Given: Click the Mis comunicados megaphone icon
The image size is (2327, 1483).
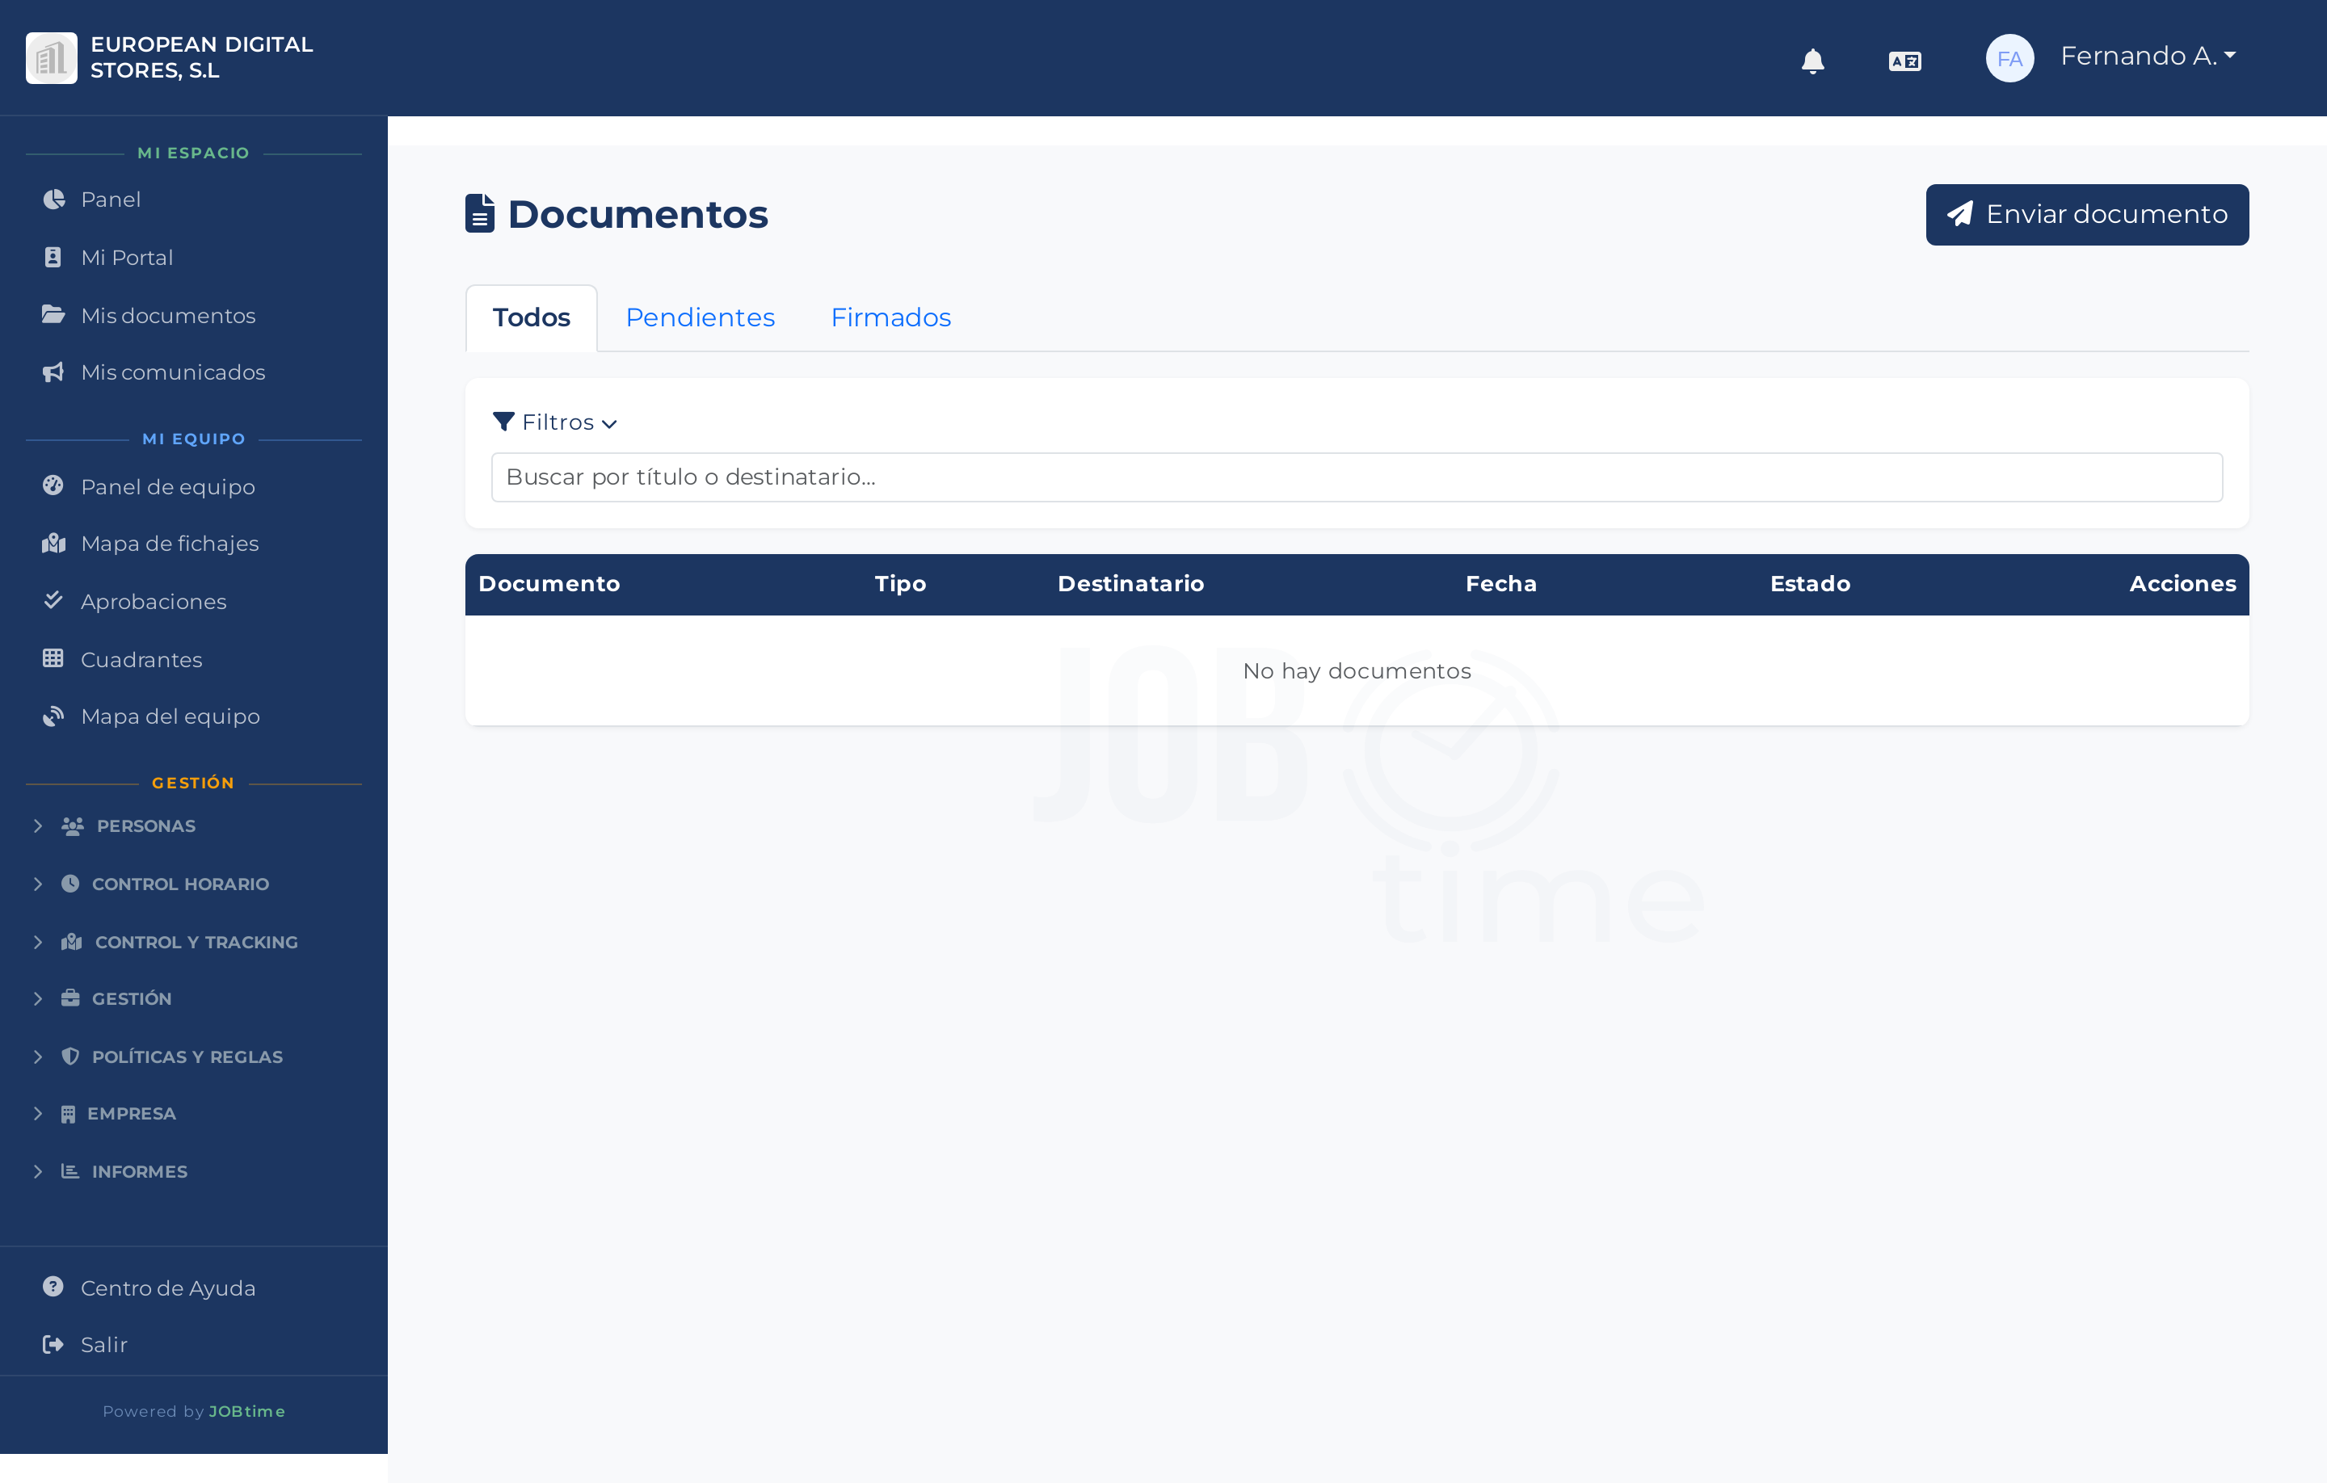Looking at the screenshot, I should (54, 372).
